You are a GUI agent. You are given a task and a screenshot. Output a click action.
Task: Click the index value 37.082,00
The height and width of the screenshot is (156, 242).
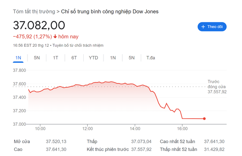[x=39, y=25]
